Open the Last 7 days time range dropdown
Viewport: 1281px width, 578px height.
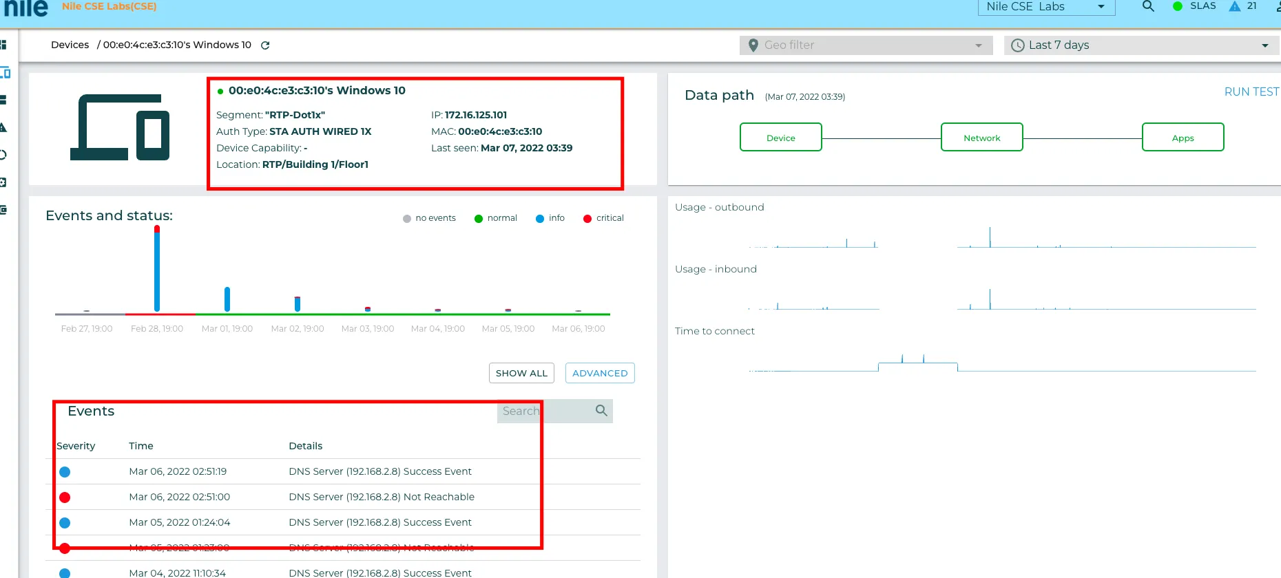(1142, 45)
